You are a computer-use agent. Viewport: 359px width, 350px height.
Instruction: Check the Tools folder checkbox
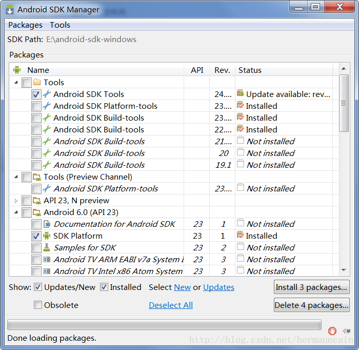[27, 83]
